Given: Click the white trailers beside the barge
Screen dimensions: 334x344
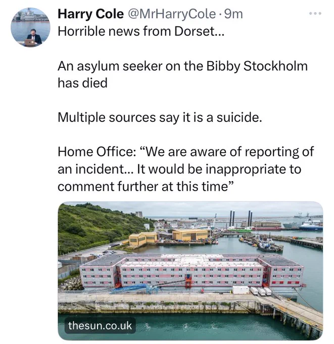Looking at the screenshot, I should [x=261, y=291].
